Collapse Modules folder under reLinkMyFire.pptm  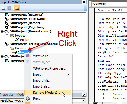[7, 48]
